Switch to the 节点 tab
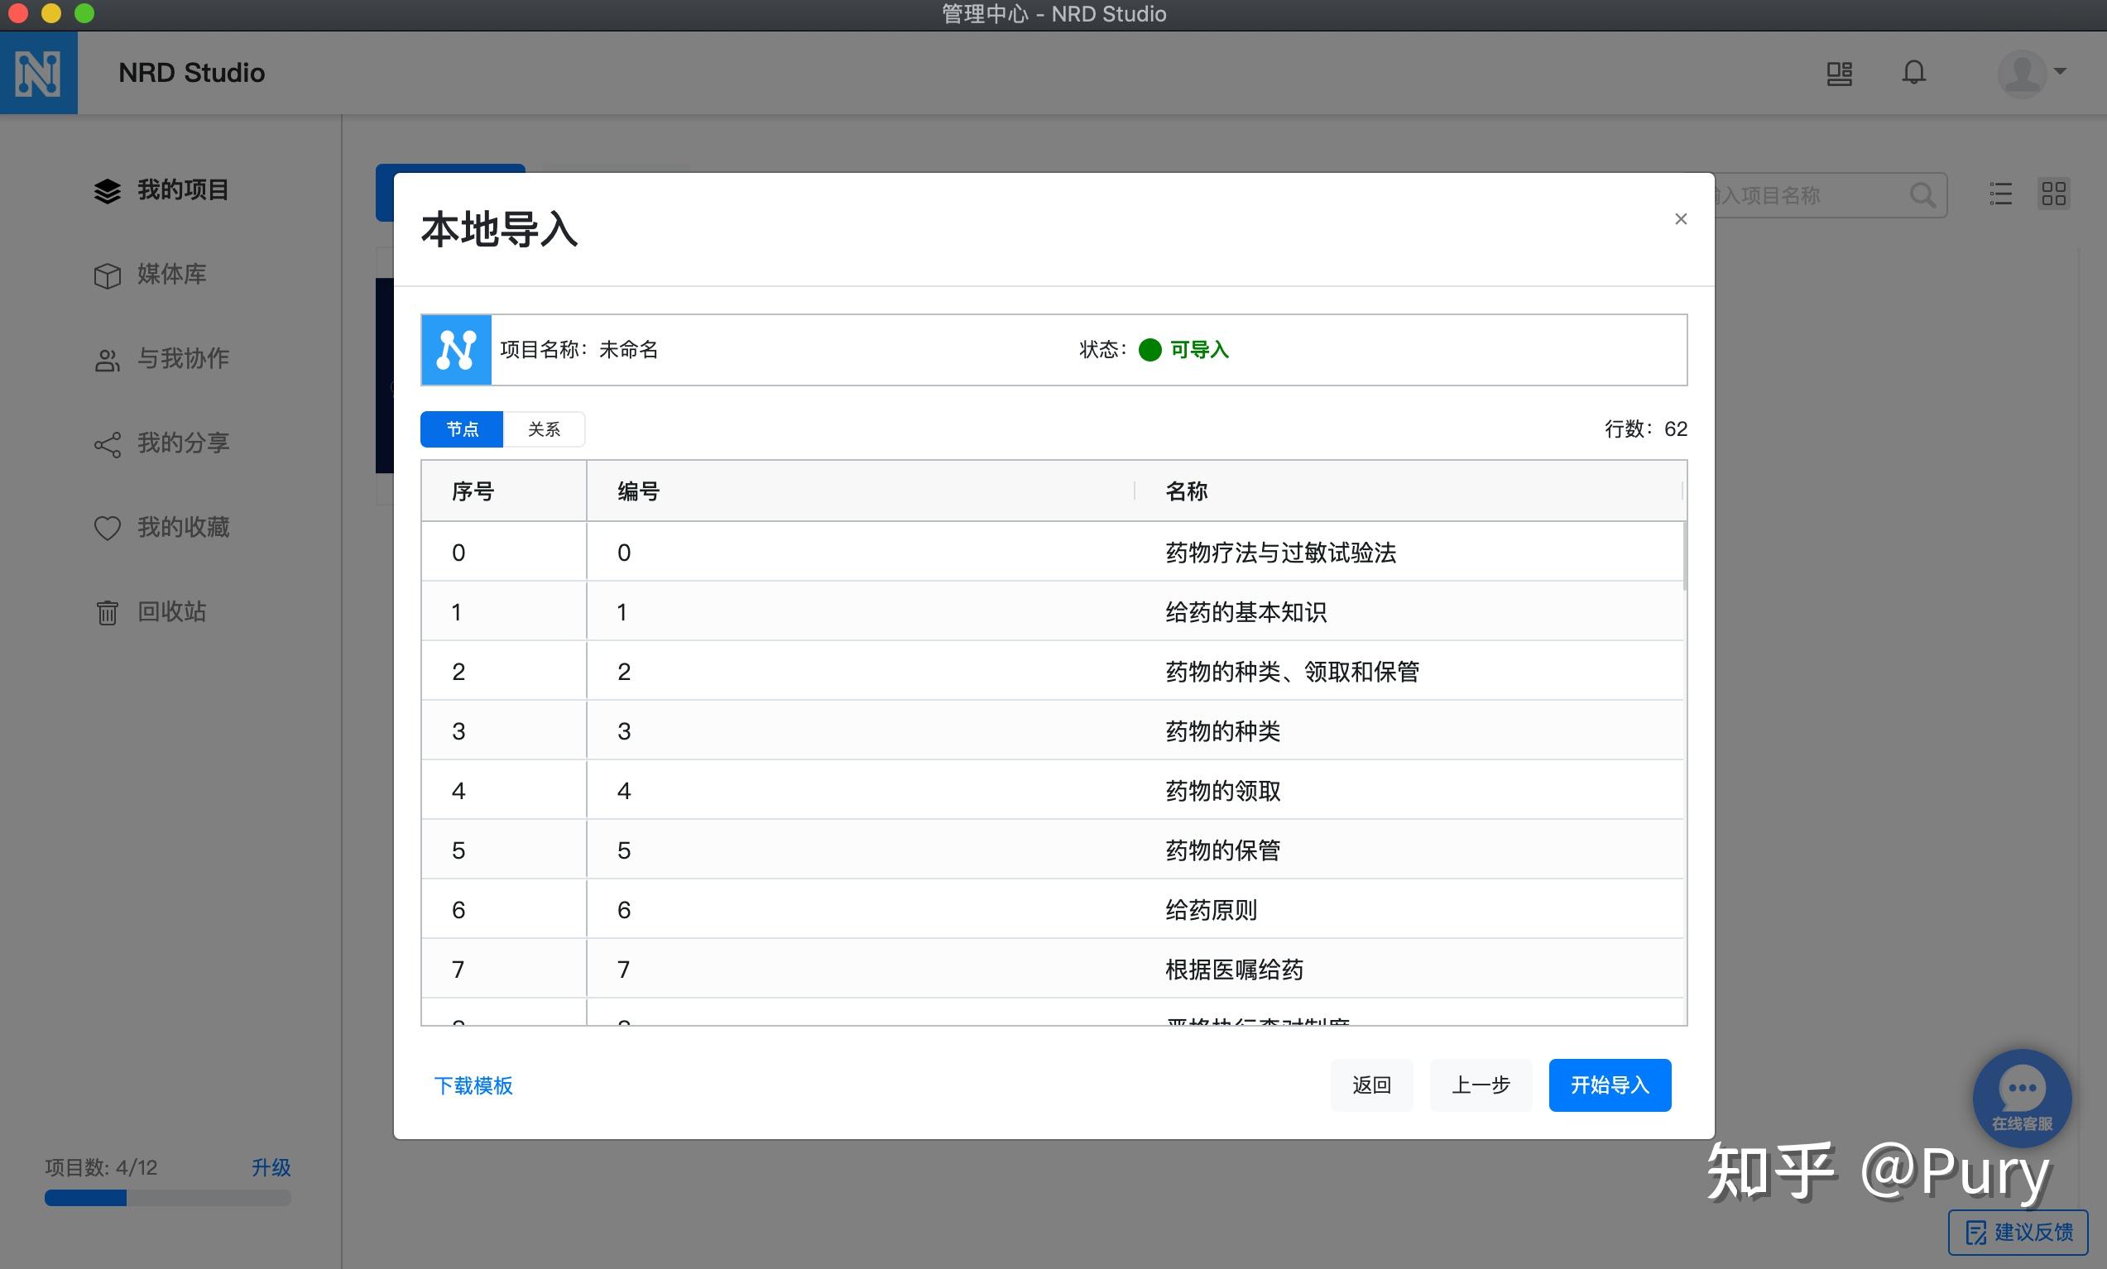Viewport: 2107px width, 1269px height. click(461, 429)
